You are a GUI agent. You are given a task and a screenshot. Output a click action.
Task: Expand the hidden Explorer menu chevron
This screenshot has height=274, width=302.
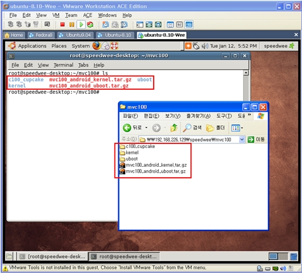(249, 115)
